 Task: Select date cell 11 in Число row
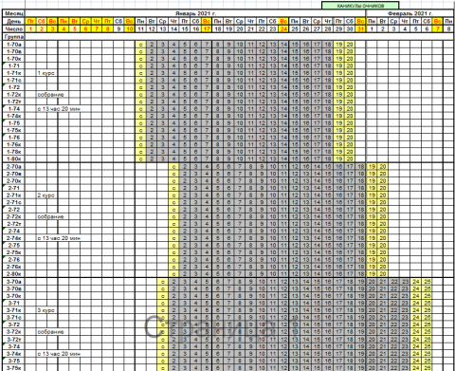click(140, 28)
